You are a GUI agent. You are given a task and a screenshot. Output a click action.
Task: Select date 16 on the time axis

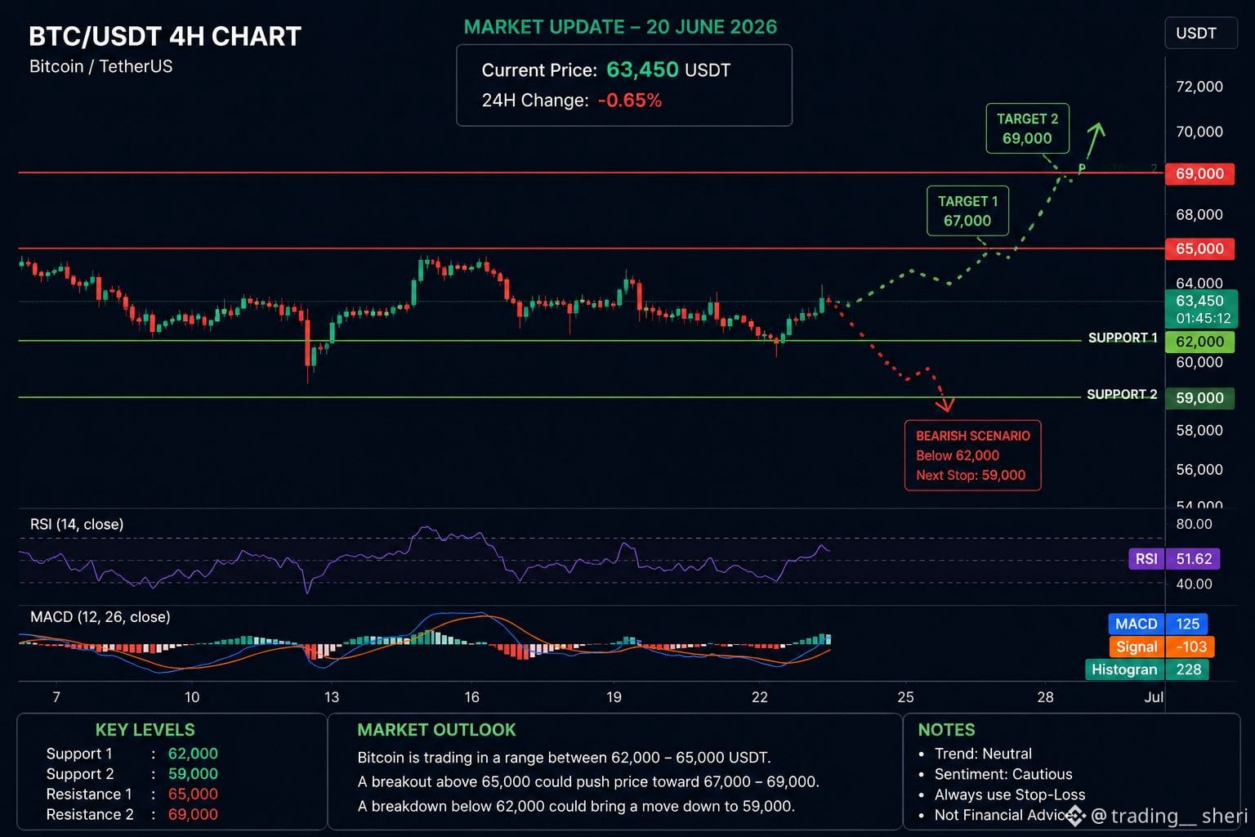(x=471, y=697)
